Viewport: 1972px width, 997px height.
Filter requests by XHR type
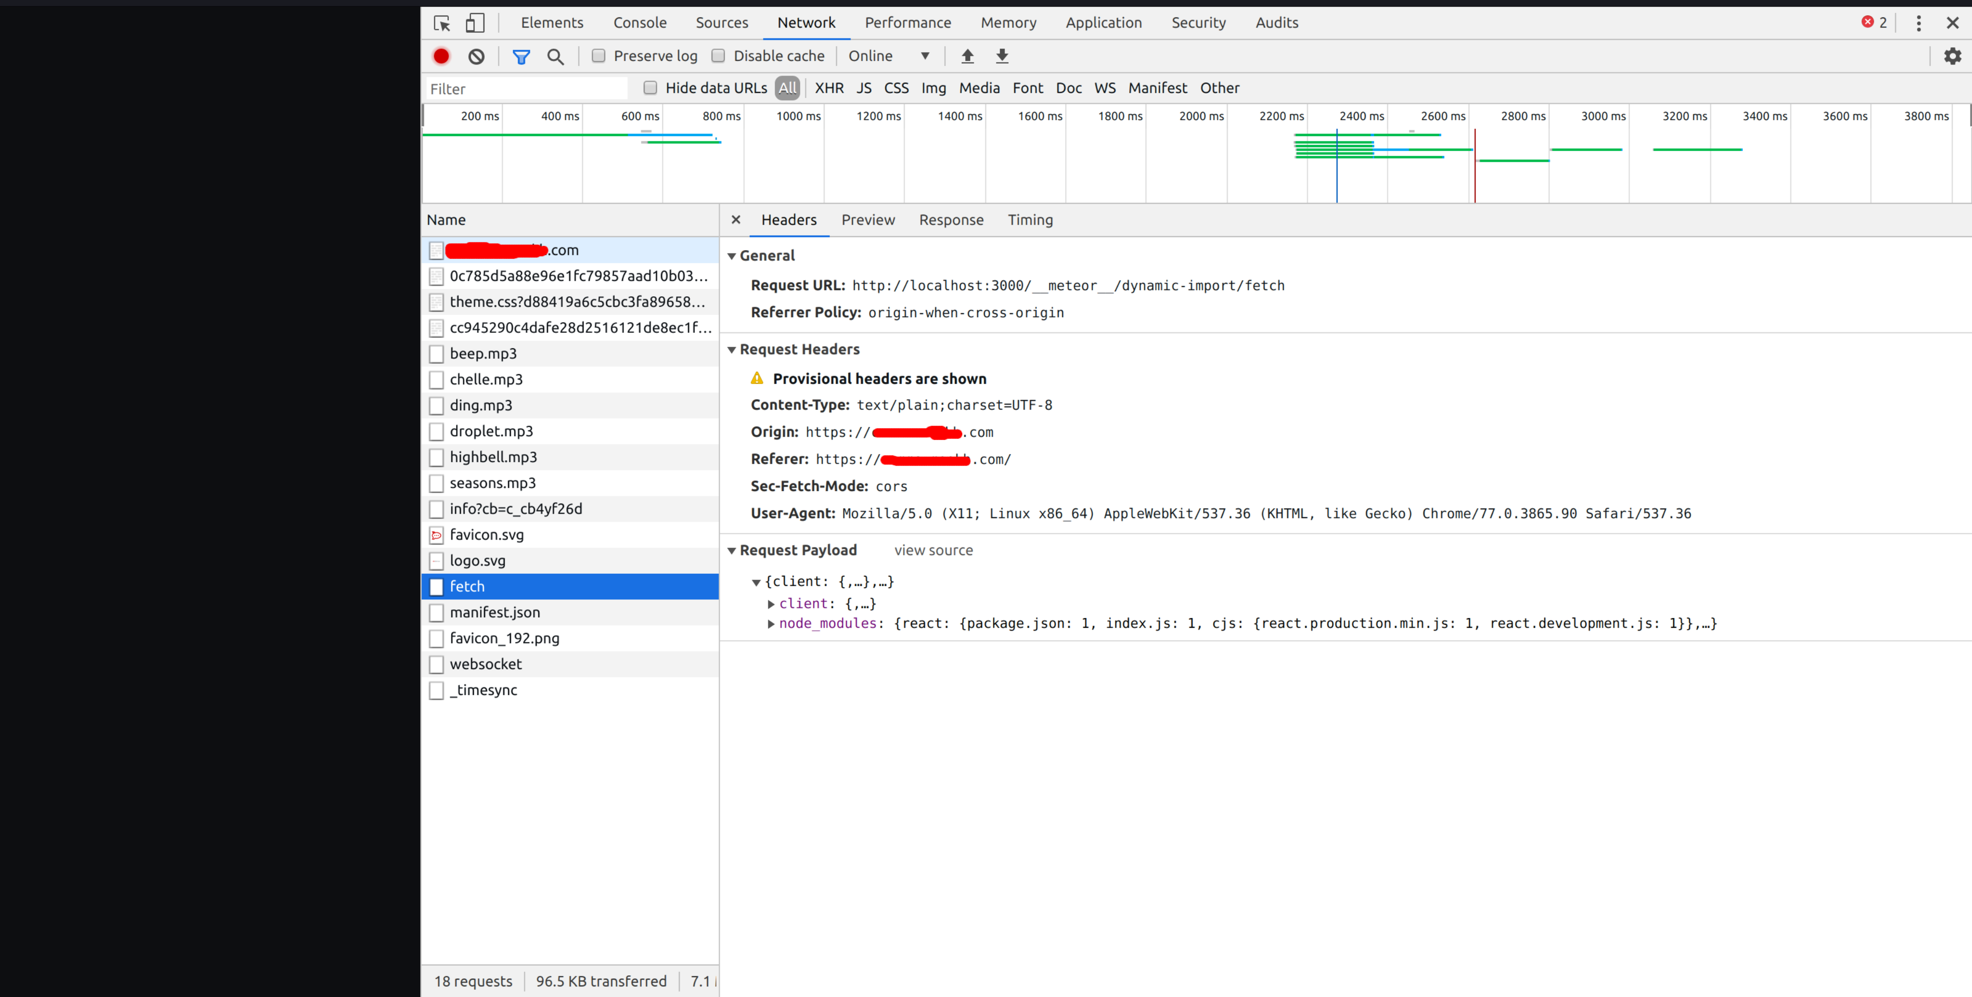tap(829, 88)
